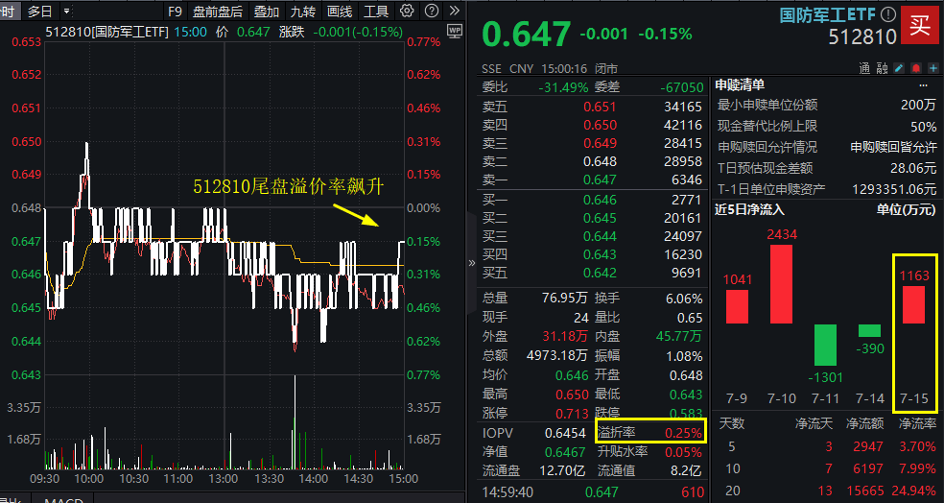Image resolution: width=944 pixels, height=503 pixels.
Task: Open F9 deep data view
Action: [x=175, y=11]
